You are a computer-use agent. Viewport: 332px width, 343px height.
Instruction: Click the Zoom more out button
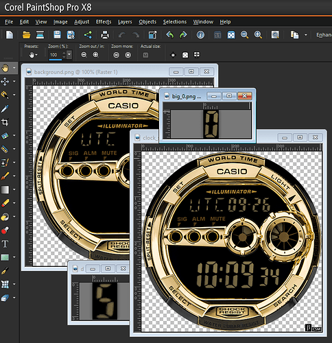(117, 55)
